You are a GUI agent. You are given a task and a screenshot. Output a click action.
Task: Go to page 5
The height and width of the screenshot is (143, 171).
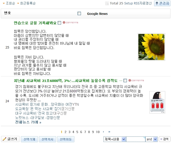coord(77,132)
